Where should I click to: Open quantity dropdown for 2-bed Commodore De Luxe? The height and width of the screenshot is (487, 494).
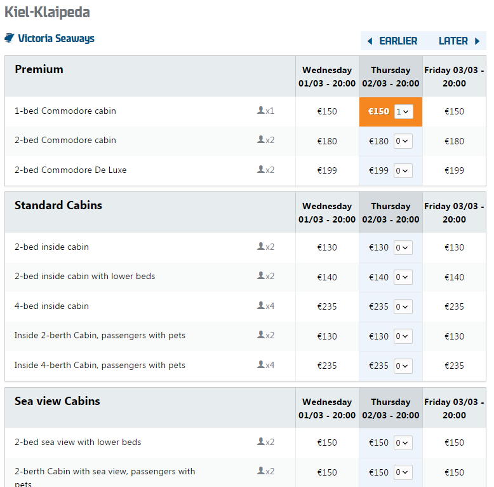tap(403, 170)
